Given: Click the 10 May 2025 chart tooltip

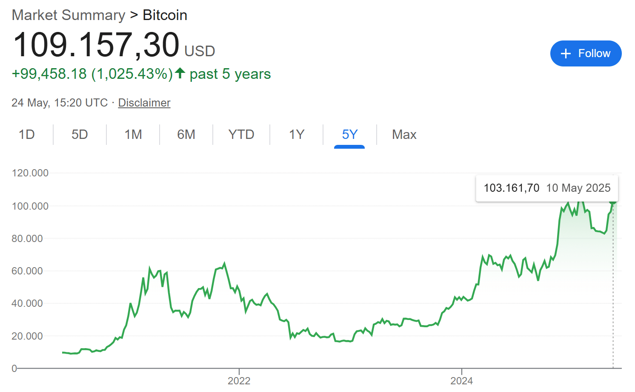Looking at the screenshot, I should pyautogui.click(x=547, y=188).
